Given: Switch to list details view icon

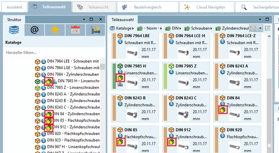Looking at the screenshot, I should coord(267,29).
